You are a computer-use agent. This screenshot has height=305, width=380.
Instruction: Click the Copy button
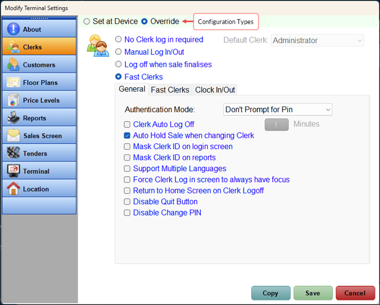tap(271, 293)
